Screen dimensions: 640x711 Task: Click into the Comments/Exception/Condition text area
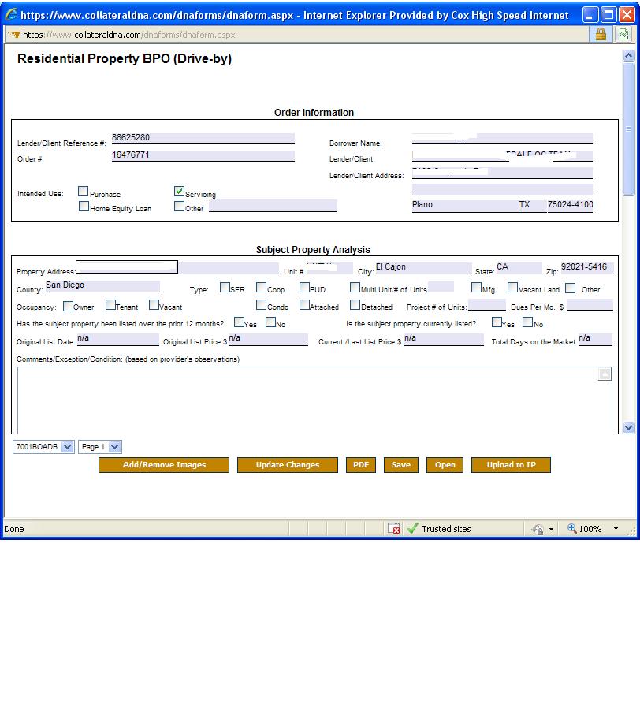click(307, 398)
